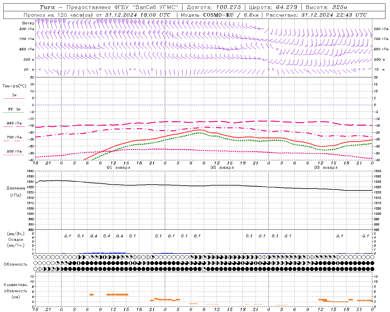This screenshot has width=390, height=312.
Task: Click the "(мм/1ч.)" precipitation unit label
Action: 16,245
